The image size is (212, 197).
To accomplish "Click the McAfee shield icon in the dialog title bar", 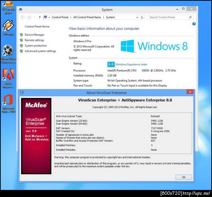I will [22, 92].
